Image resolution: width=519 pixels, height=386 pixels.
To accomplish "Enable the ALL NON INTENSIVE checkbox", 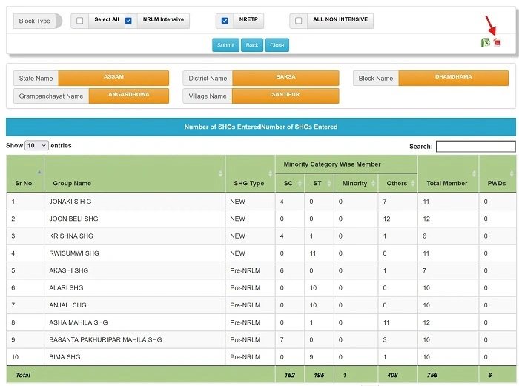I will pyautogui.click(x=298, y=21).
